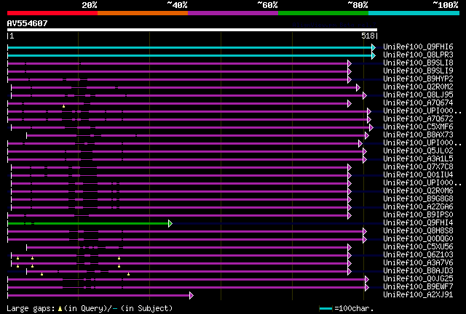
Task: Open the UniRef100_Q8H8S8 label
Action: pyautogui.click(x=418, y=231)
